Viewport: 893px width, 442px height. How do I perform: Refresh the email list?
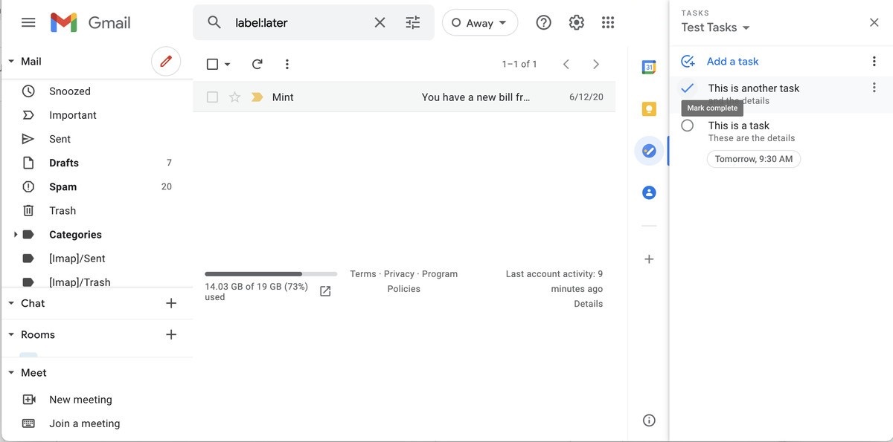257,65
